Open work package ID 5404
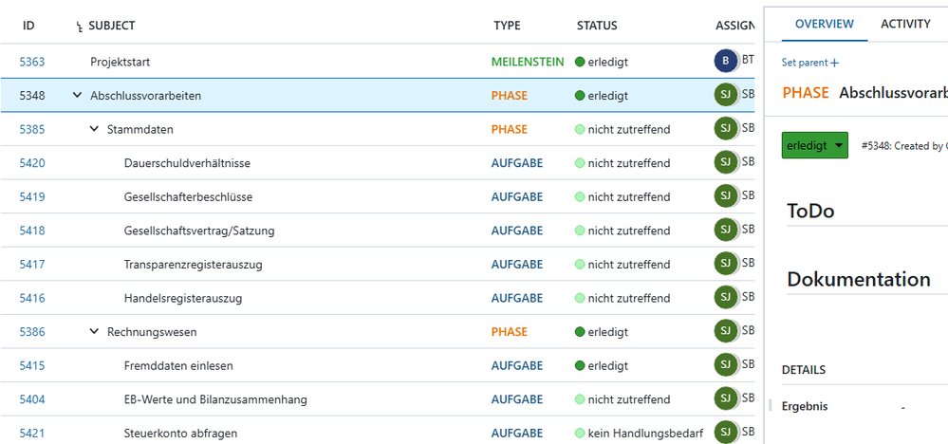Image resolution: width=948 pixels, height=444 pixels. [32, 399]
